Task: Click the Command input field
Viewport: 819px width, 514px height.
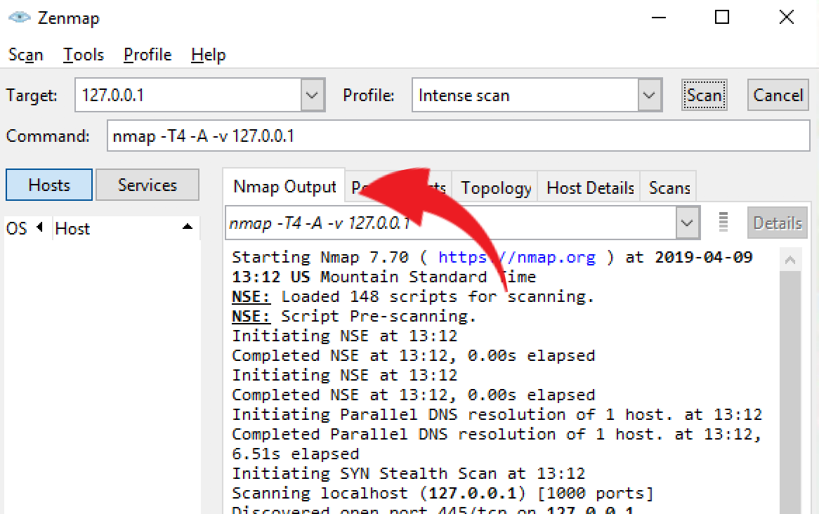Action: coord(458,136)
